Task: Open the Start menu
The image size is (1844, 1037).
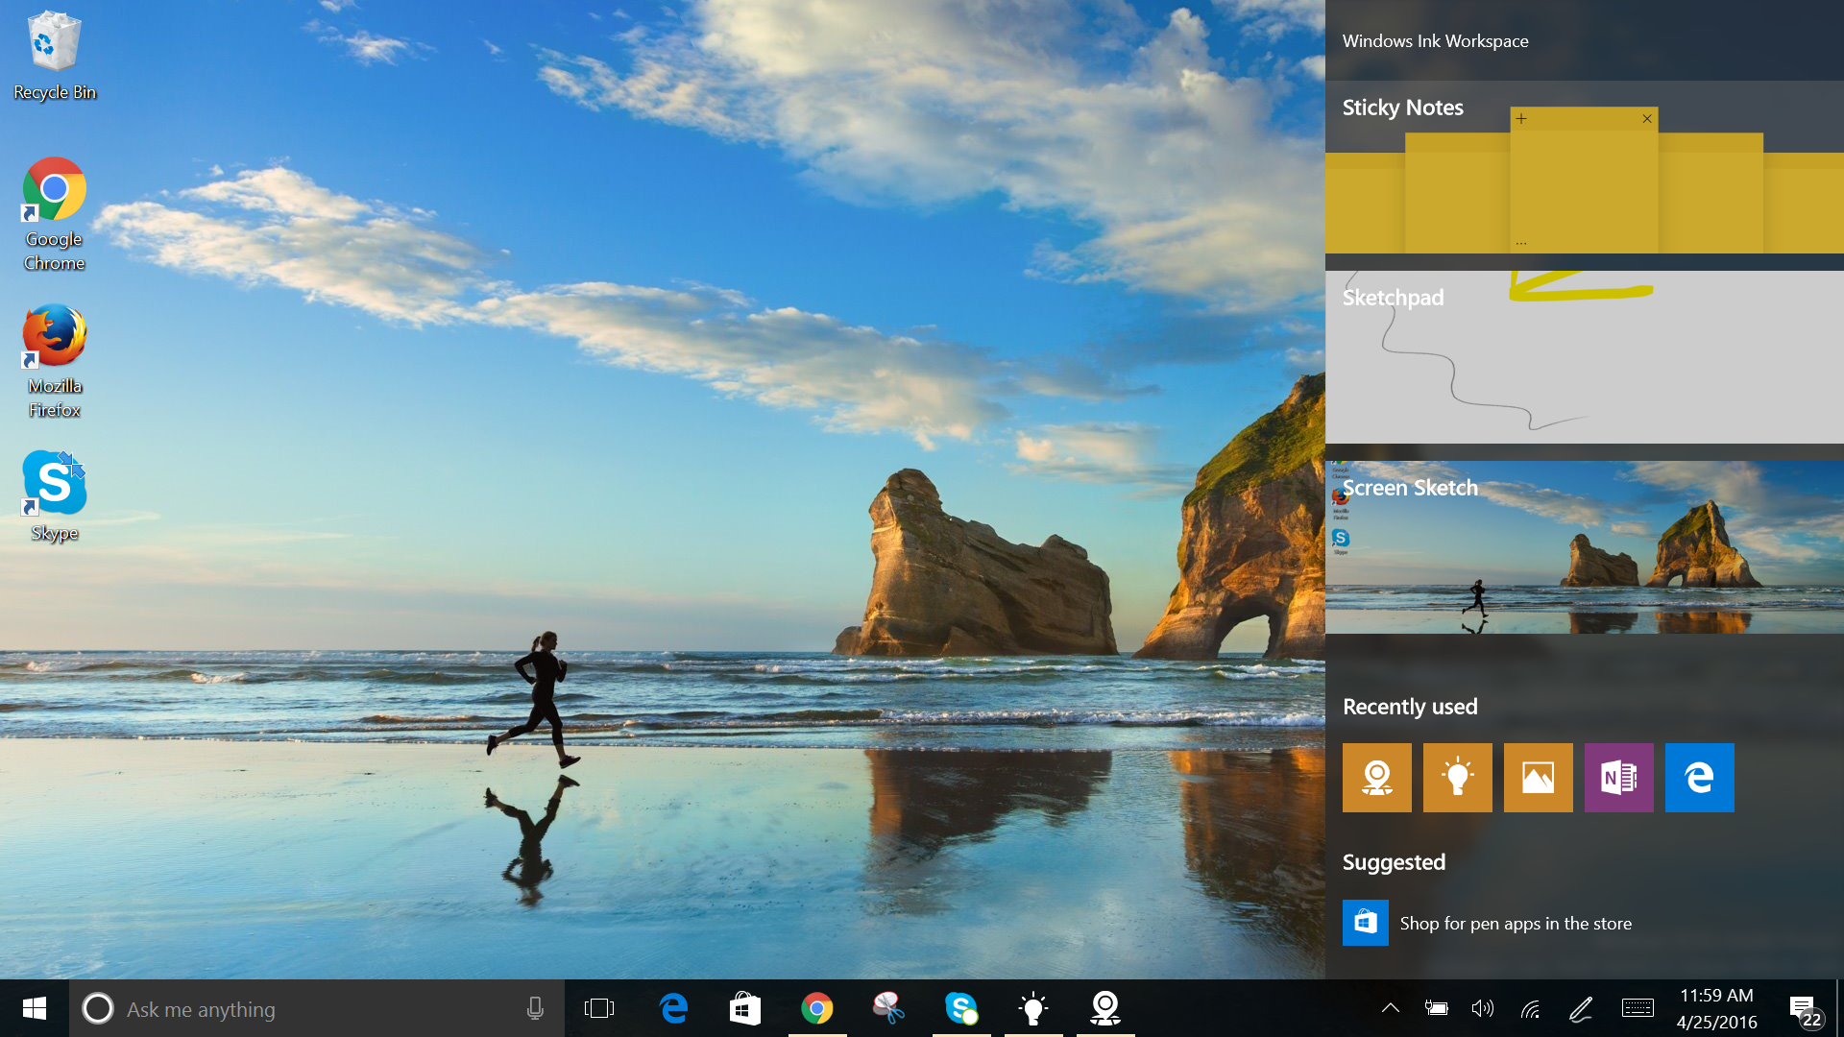Action: point(35,1008)
